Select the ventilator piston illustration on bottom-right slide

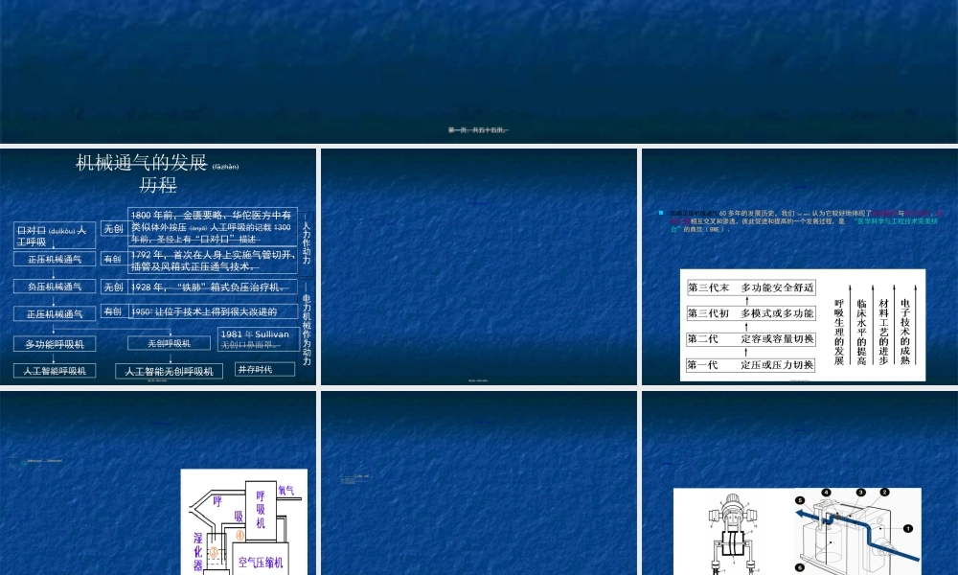point(734,533)
